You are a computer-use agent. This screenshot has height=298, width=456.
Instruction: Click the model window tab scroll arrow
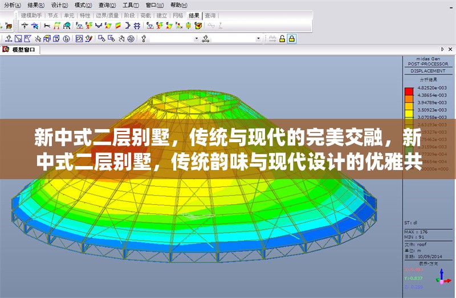(x=443, y=49)
